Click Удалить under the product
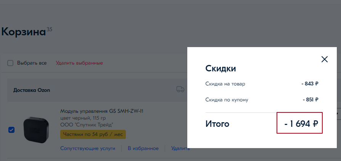 180,148
